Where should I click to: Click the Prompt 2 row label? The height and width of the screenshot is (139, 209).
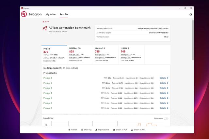pyautogui.click(x=48, y=83)
